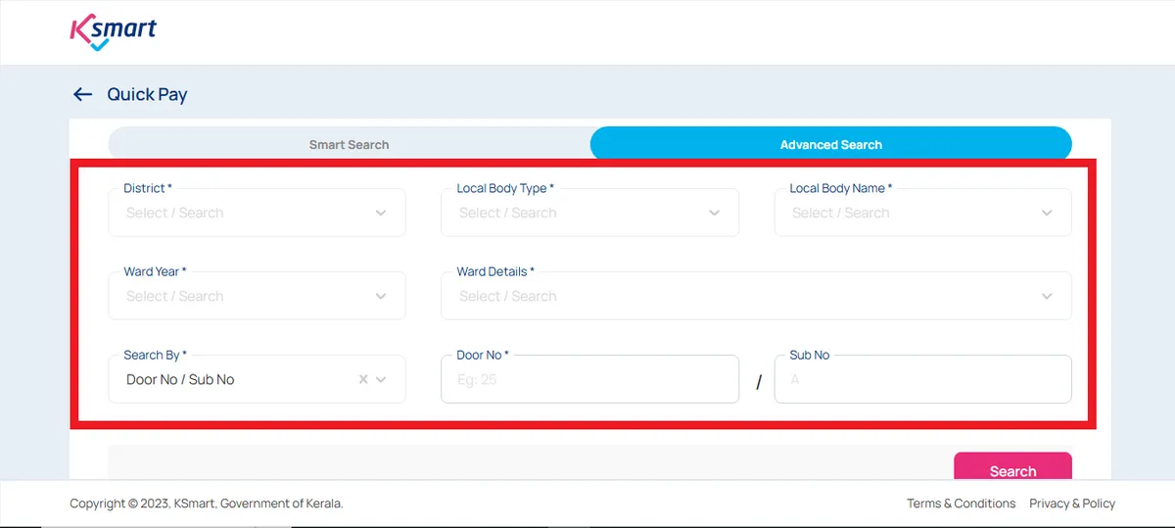Select the Advanced Search tab
1175x528 pixels.
830,144
